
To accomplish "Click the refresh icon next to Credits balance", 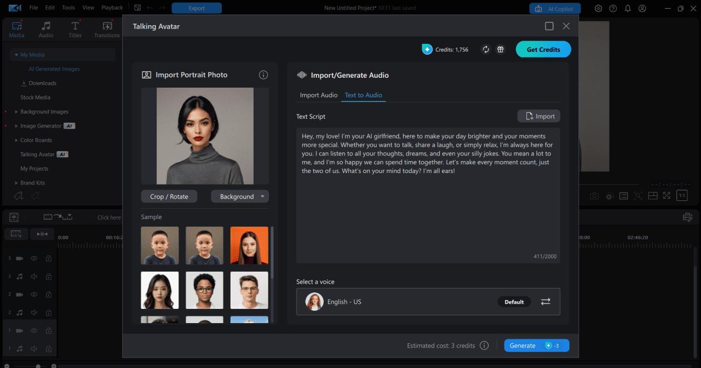I will pos(486,49).
